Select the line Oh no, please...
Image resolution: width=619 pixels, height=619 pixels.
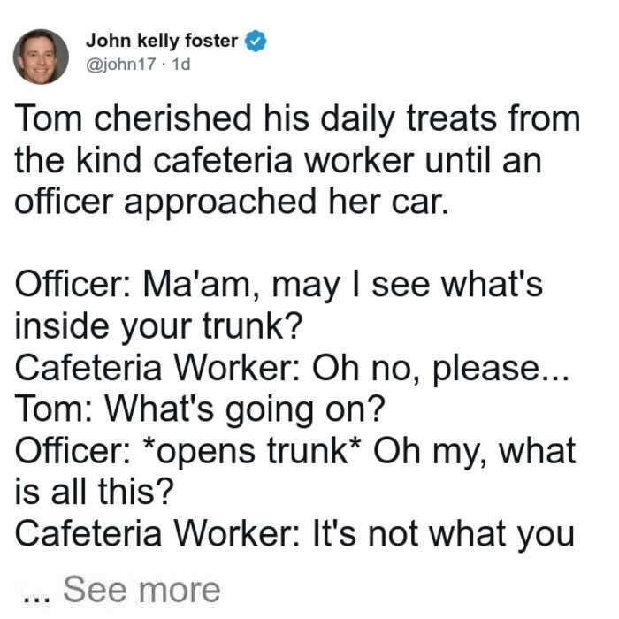pyautogui.click(x=292, y=369)
